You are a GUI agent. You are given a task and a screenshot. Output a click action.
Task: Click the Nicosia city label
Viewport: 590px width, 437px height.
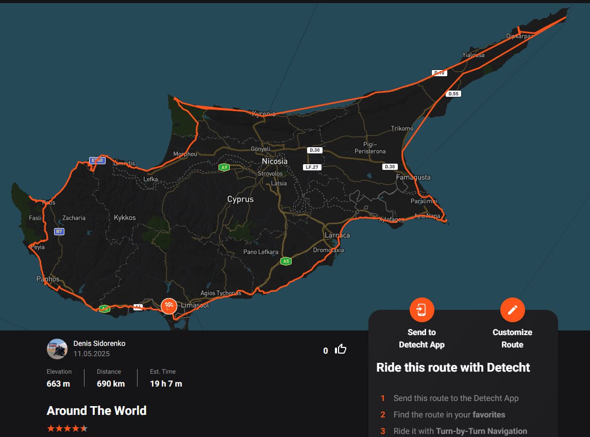275,161
